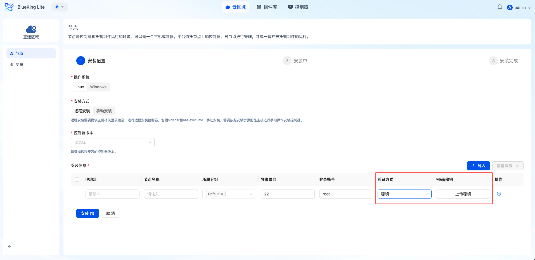Click the direct-connect cloud region icon
This screenshot has width=535, height=260.
click(x=31, y=29)
